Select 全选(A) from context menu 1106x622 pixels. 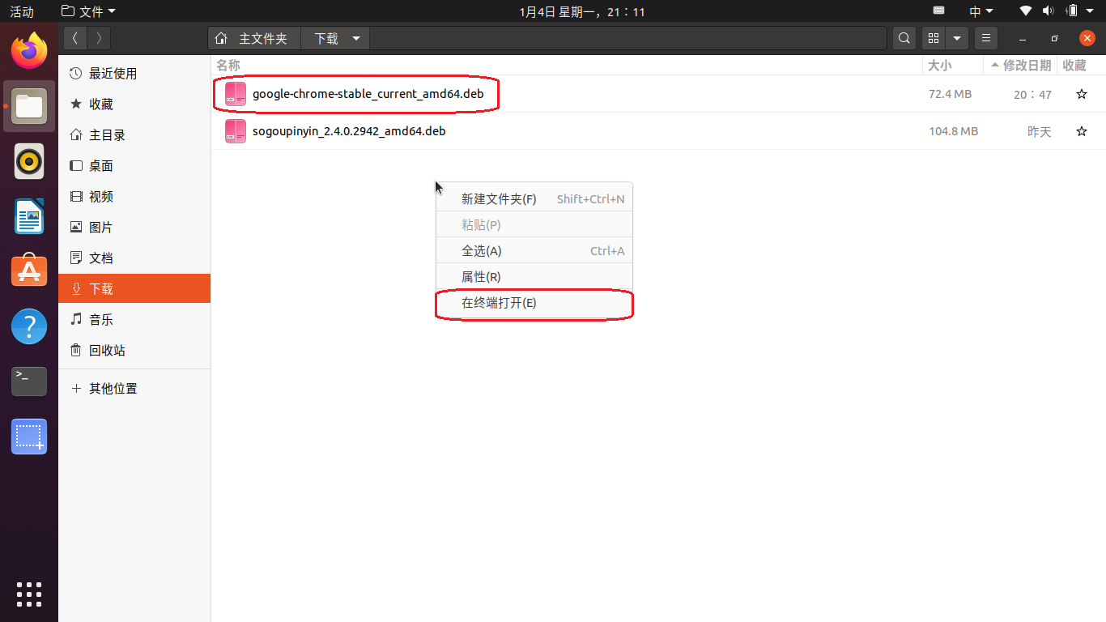(534, 251)
